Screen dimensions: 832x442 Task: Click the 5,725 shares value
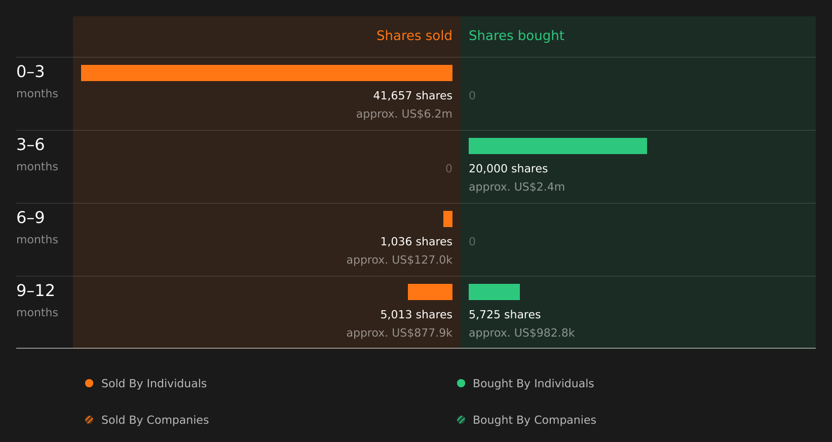pos(505,315)
